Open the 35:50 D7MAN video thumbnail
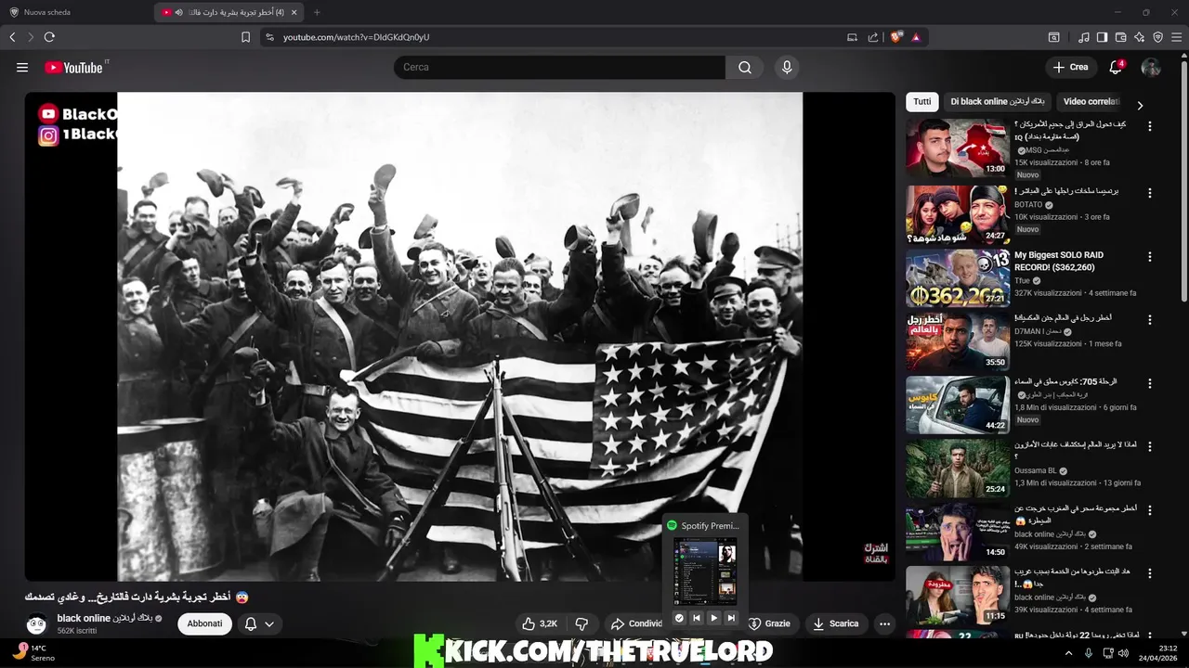Image resolution: width=1189 pixels, height=668 pixels. pos(958,340)
